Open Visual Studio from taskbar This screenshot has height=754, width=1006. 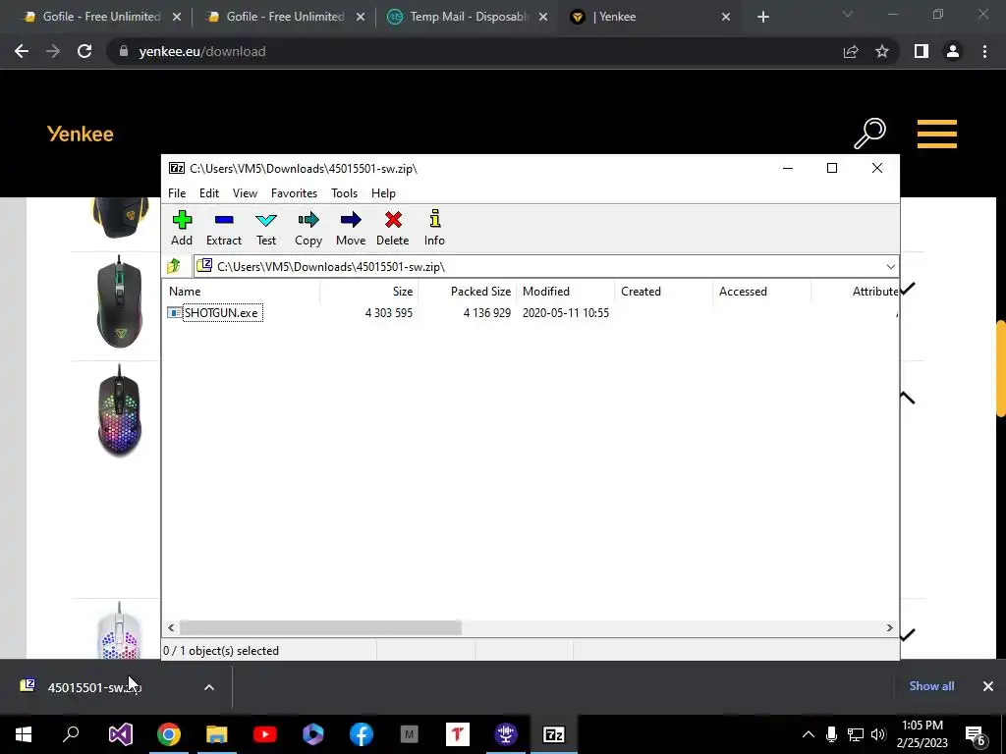[121, 734]
